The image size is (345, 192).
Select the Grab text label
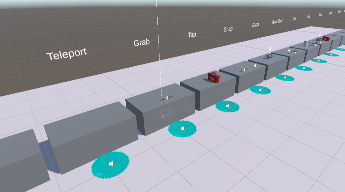pos(141,42)
